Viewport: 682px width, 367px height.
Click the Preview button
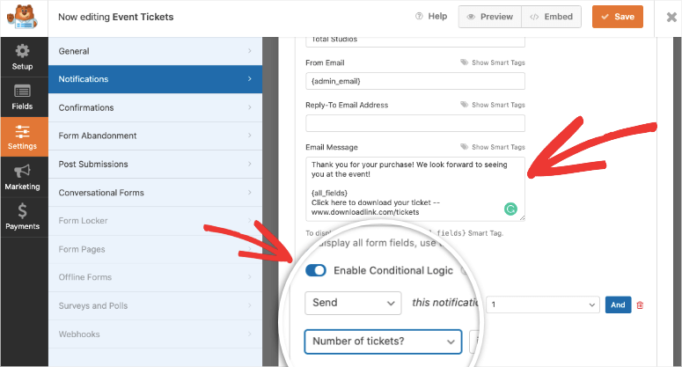[490, 17]
